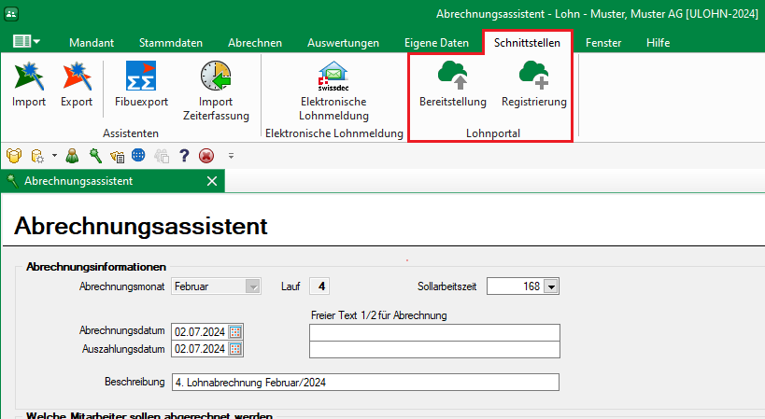This screenshot has height=419, width=765.
Task: Open the Abrechnungsdatum calendar picker
Action: 235,331
